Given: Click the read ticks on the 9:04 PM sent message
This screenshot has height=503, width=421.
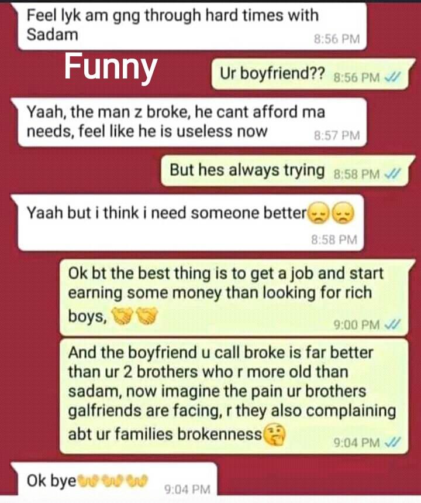Looking at the screenshot, I should click(392, 442).
